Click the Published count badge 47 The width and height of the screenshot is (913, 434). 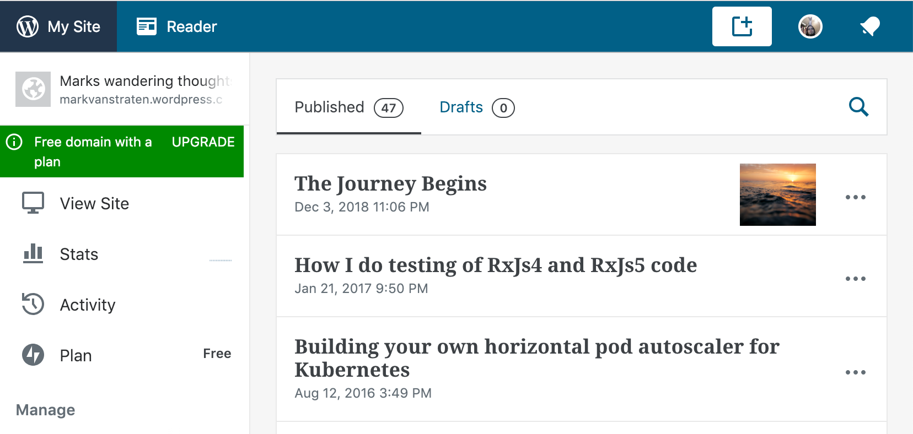389,107
